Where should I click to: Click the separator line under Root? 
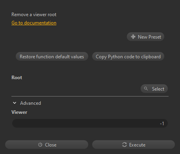90,96
